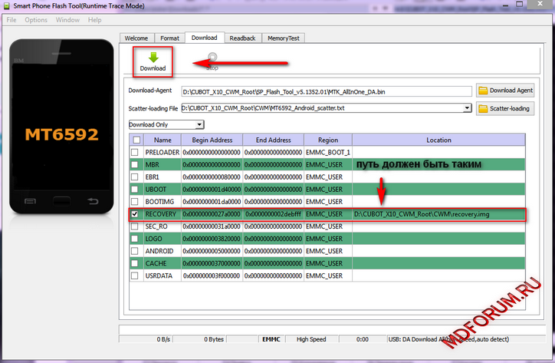Select the Download tab
The height and width of the screenshot is (363, 555).
[205, 38]
